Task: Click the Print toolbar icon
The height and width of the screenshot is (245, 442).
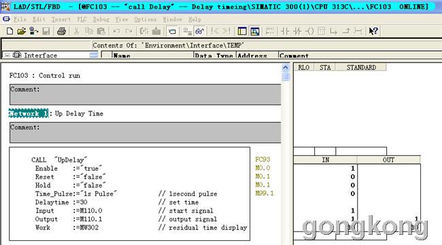Action: [61, 31]
